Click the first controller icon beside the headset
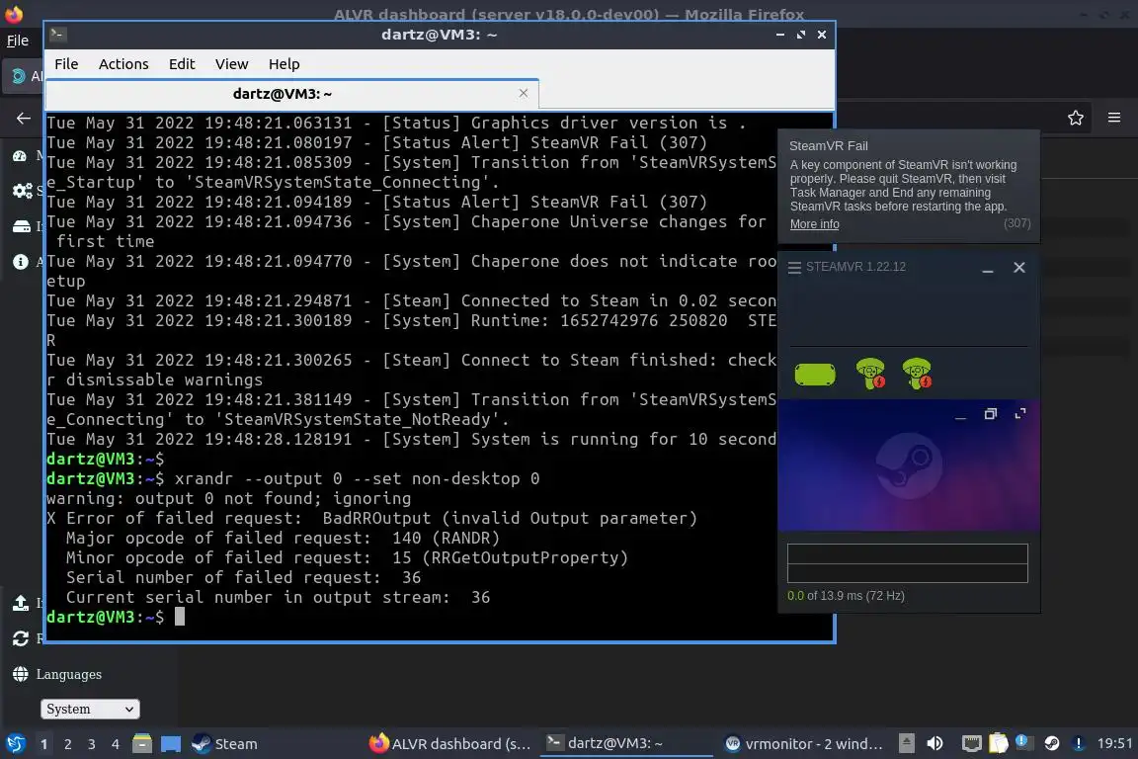Screen dimensions: 1138x759 coord(870,374)
